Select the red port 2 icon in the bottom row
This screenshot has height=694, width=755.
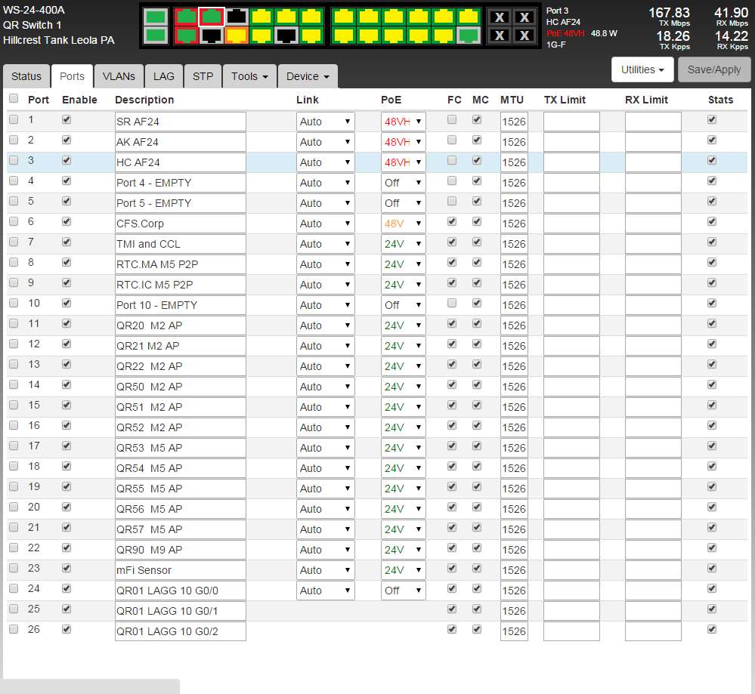(185, 35)
